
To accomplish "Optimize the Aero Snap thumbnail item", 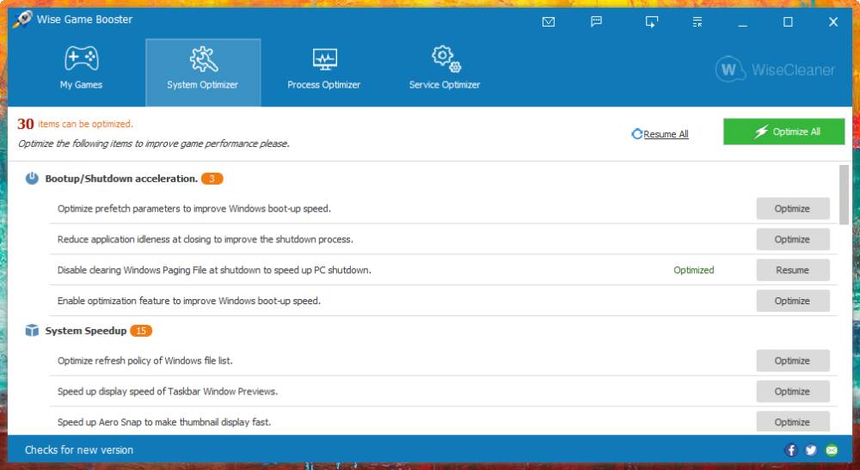I will (x=793, y=422).
